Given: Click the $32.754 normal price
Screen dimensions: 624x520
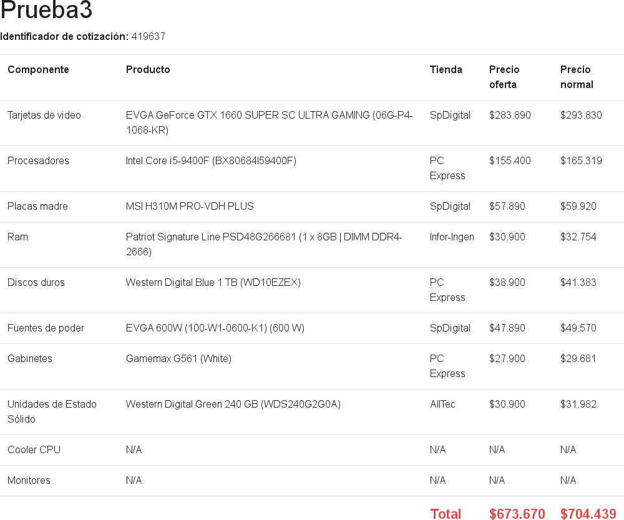Looking at the screenshot, I should [x=578, y=237].
